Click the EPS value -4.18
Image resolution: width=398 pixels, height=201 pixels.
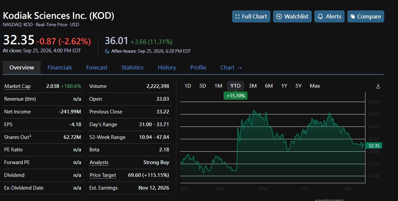(75, 124)
